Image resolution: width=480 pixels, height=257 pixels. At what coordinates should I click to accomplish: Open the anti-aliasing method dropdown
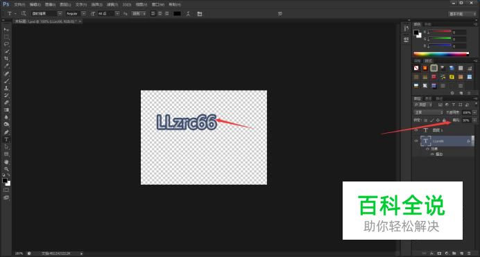tap(139, 14)
